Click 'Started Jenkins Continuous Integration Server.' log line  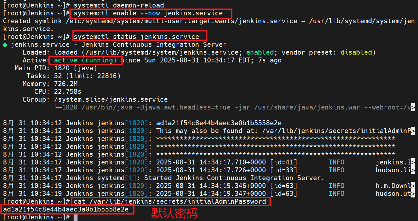(234, 178)
